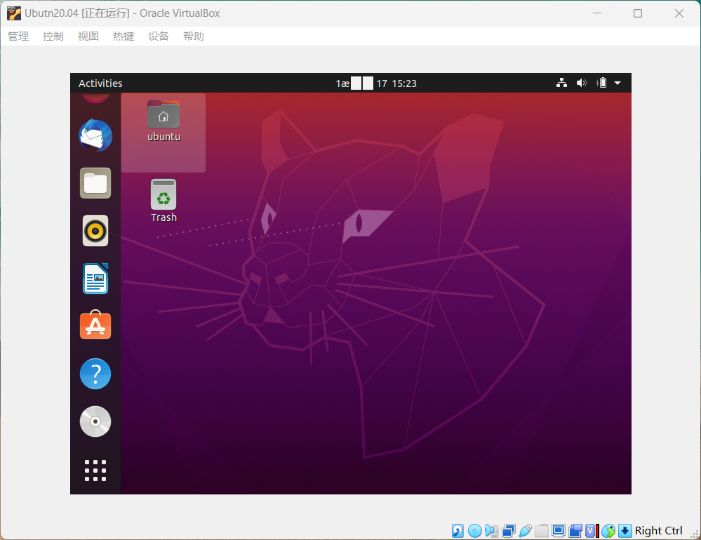Image resolution: width=701 pixels, height=540 pixels.
Task: Click the volume speaker icon in Ubuntu top bar
Action: pos(581,83)
